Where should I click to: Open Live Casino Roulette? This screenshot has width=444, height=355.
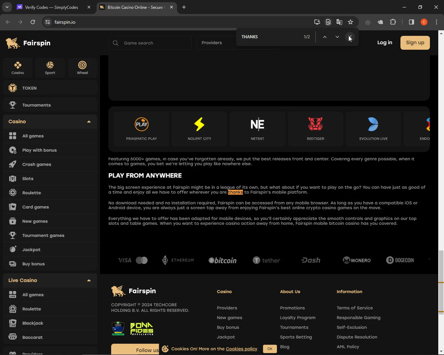click(x=50, y=309)
